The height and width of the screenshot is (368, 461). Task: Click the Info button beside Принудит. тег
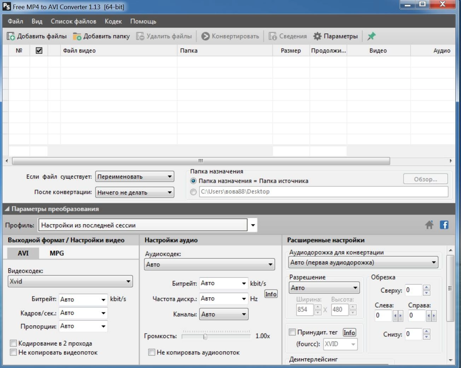pos(349,332)
